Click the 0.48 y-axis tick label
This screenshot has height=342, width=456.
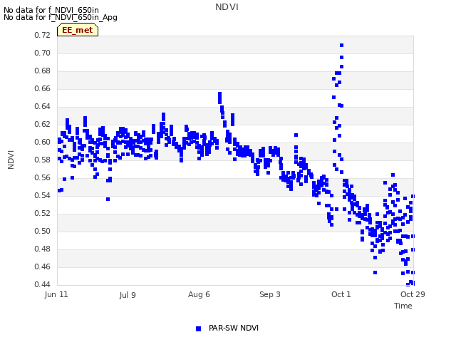pos(43,249)
